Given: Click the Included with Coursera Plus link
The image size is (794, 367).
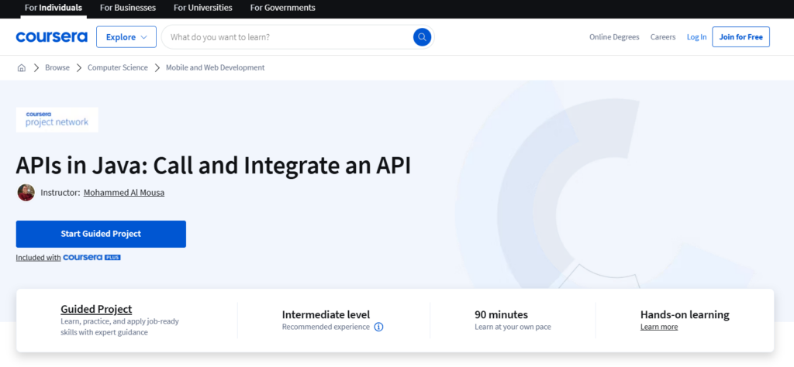Looking at the screenshot, I should (68, 257).
